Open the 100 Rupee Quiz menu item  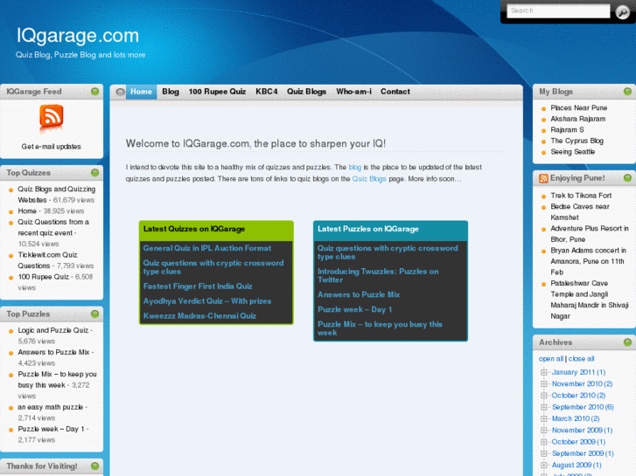217,92
